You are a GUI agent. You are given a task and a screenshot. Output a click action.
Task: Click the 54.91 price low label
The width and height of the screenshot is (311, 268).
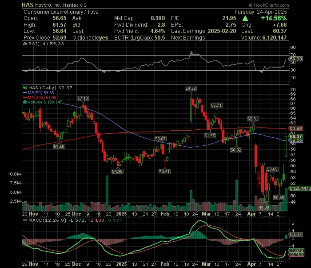click(x=164, y=172)
